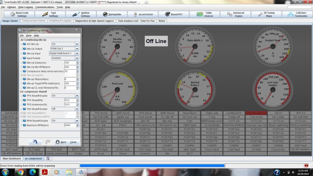This screenshot has width=313, height=176.
Task: Switch to the Notes tab
Action: point(162,21)
